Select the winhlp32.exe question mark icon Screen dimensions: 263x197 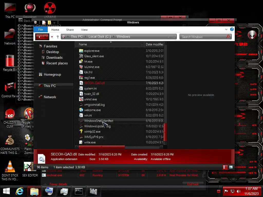[81, 132]
